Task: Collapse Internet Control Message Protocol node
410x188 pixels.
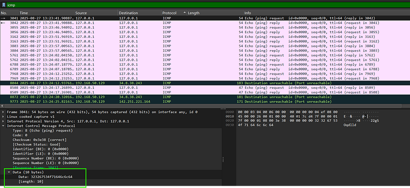Action: pos(3,126)
